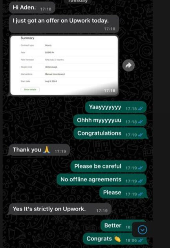170x248 pixels.
Task: Tap the clapping hands emoji in Congrats
Action: pyautogui.click(x=118, y=239)
